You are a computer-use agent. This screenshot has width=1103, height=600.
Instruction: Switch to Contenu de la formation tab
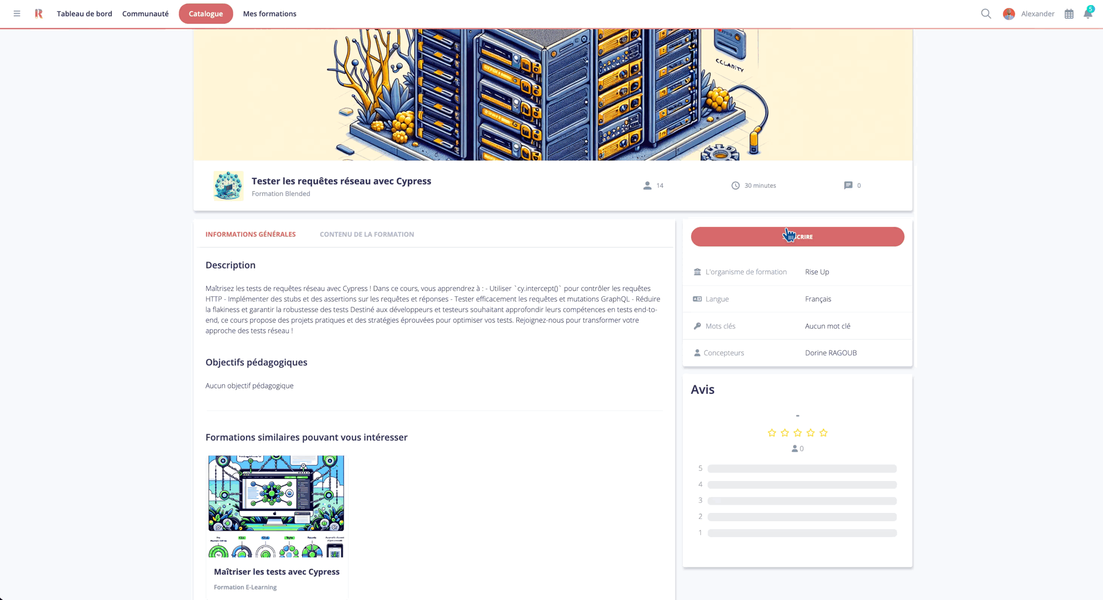367,235
